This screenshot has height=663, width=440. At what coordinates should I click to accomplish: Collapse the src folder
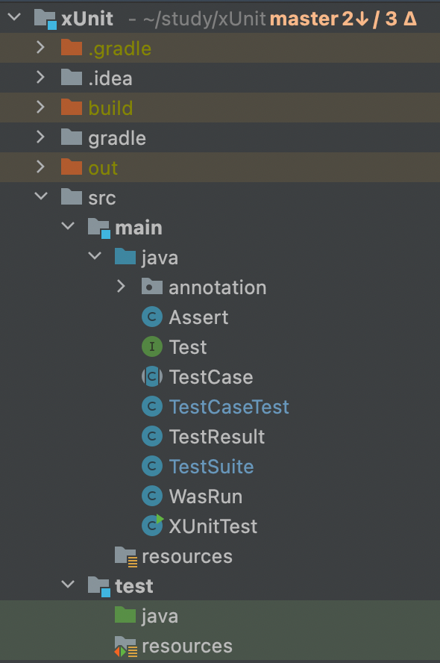[41, 196]
